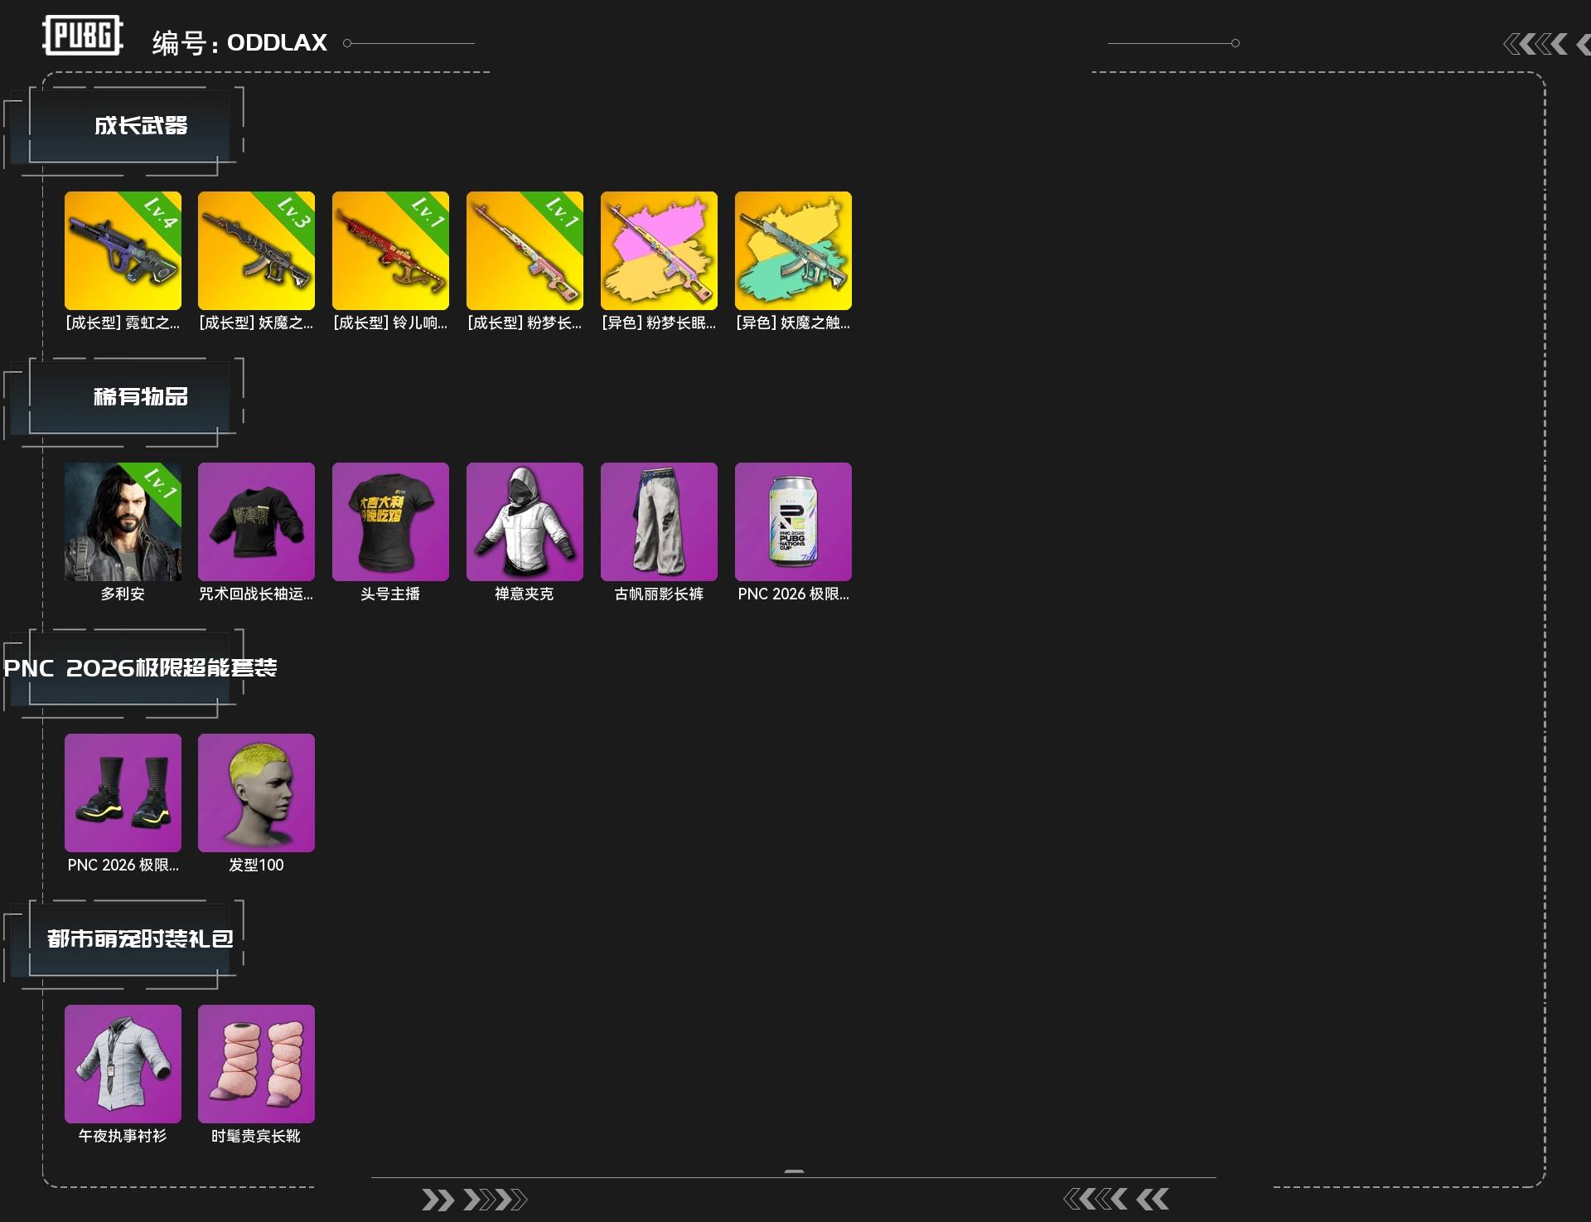Click the 都市丽宠时装礼包 section header
The width and height of the screenshot is (1591, 1222).
(x=140, y=938)
